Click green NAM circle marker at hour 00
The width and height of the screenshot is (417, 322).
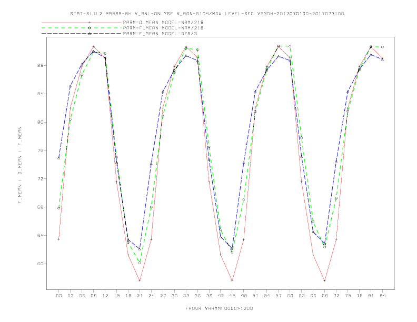(59, 208)
